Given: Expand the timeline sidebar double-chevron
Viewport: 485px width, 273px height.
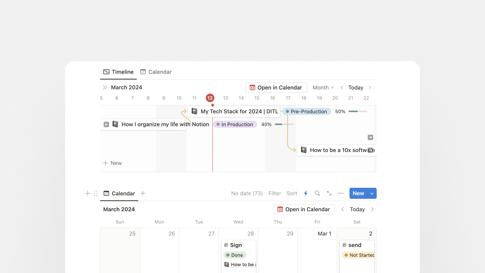Looking at the screenshot, I should click(x=105, y=87).
